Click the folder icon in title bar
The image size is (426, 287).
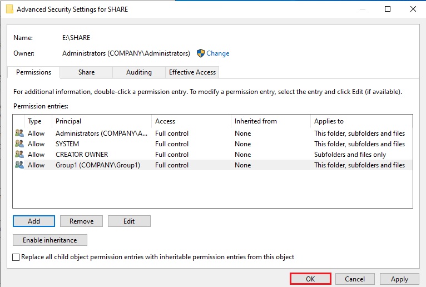click(x=9, y=9)
